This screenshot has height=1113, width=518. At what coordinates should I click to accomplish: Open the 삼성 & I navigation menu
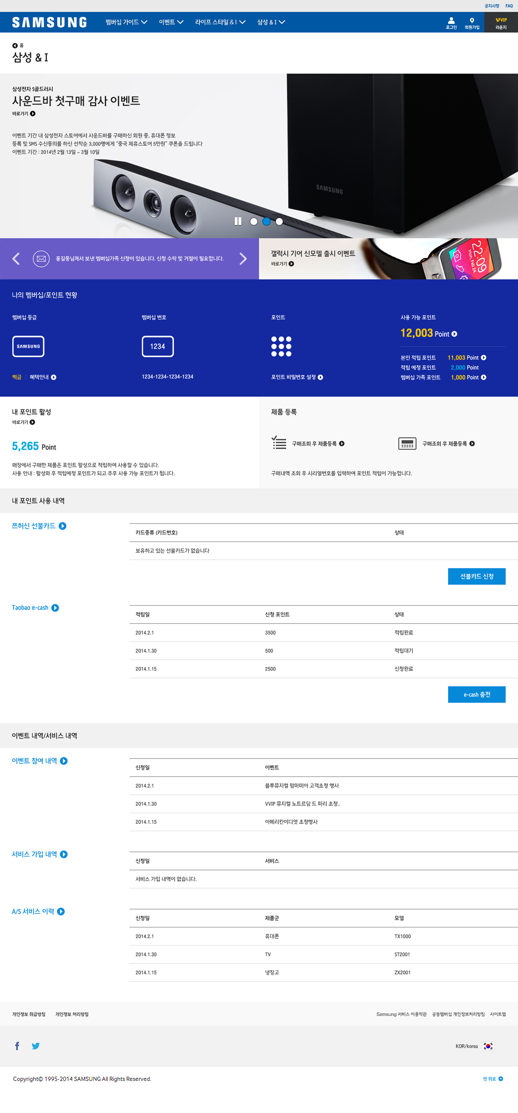271,22
